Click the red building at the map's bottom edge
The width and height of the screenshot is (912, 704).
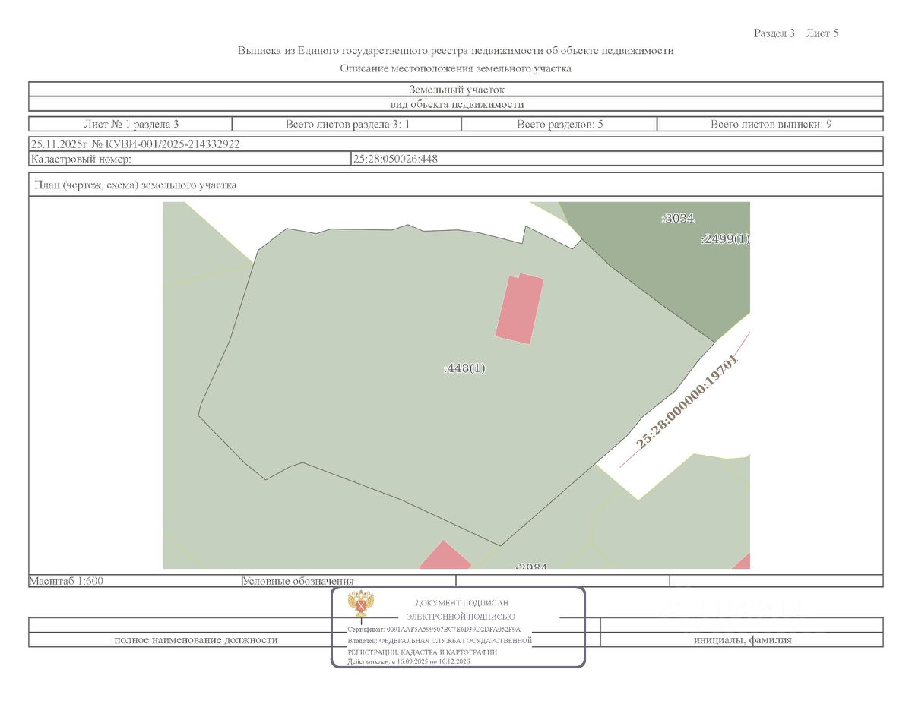coord(445,557)
